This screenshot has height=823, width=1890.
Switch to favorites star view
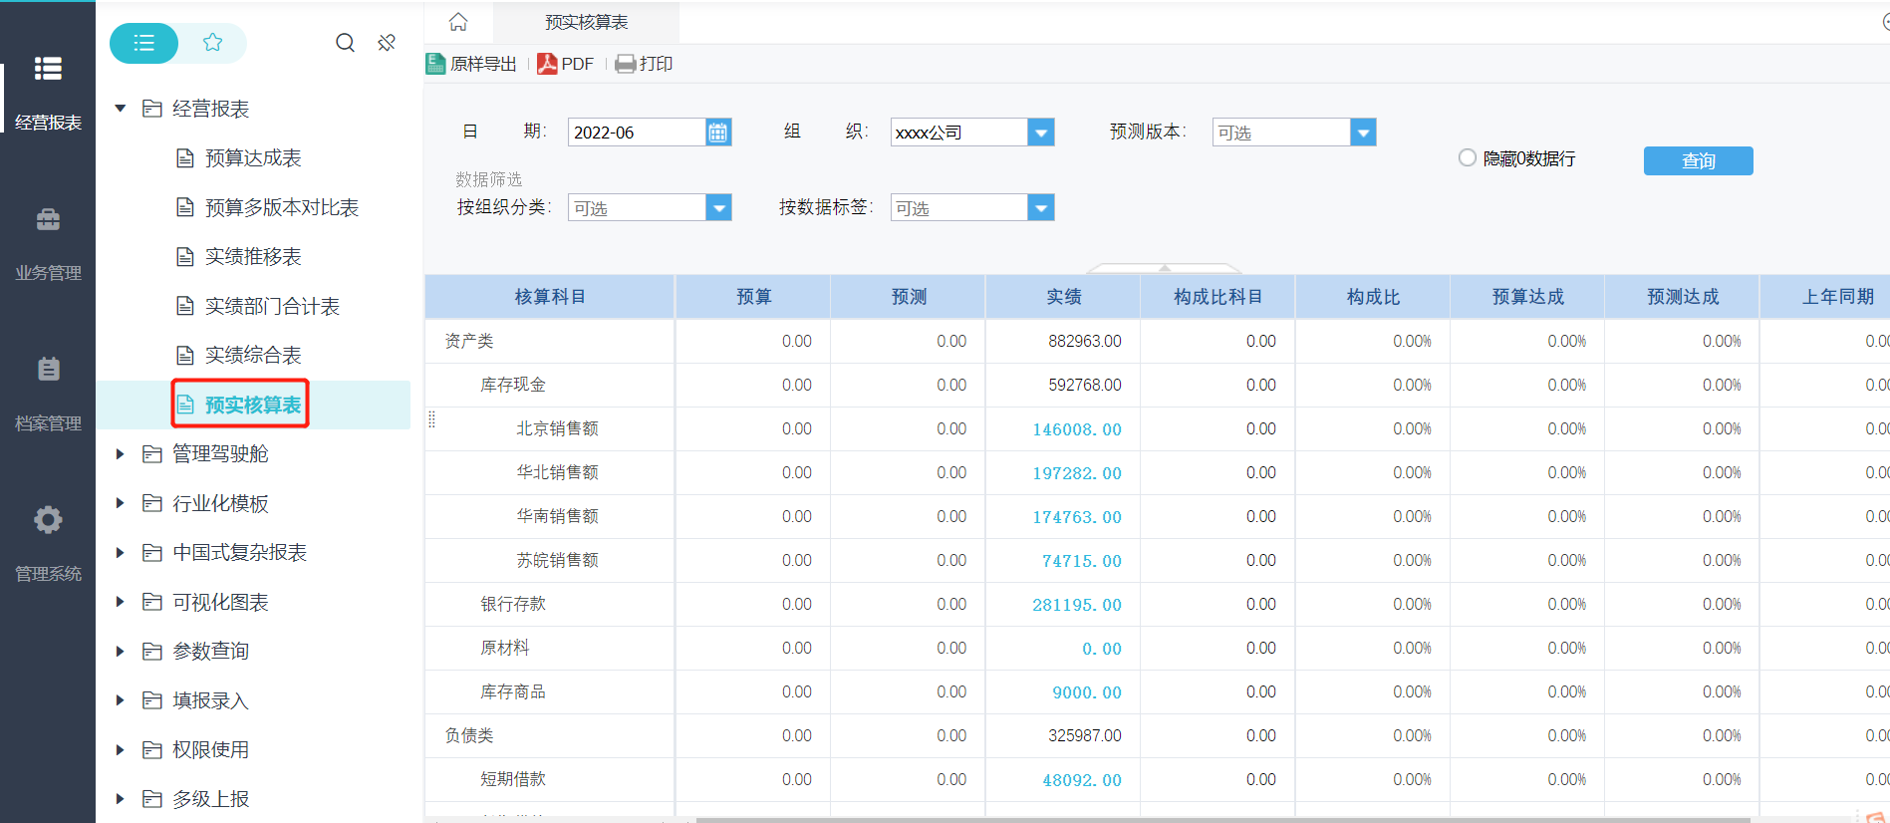212,43
